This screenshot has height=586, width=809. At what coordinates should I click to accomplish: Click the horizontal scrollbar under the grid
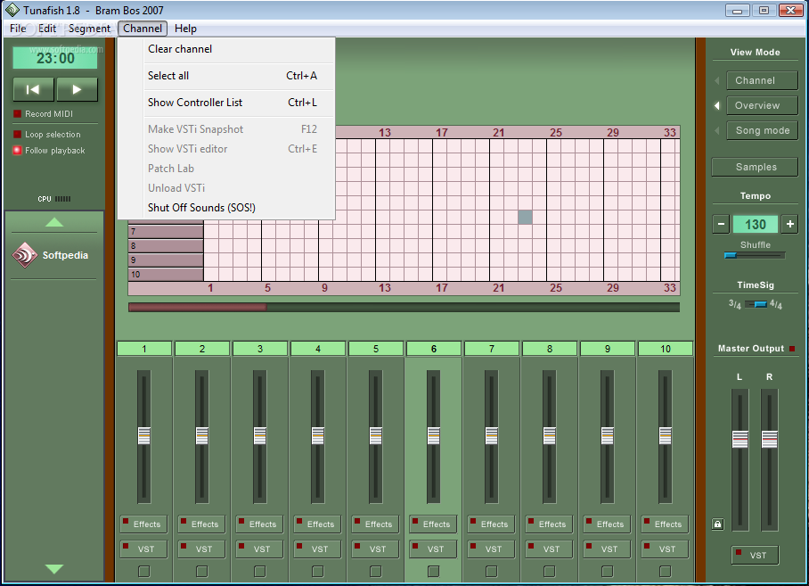404,307
